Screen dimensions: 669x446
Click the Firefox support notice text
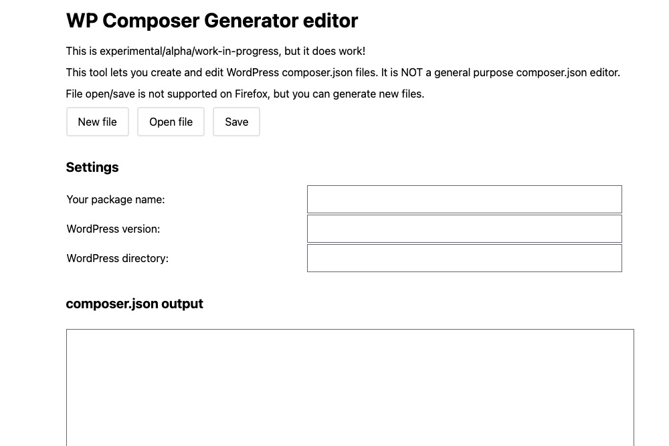tap(244, 94)
